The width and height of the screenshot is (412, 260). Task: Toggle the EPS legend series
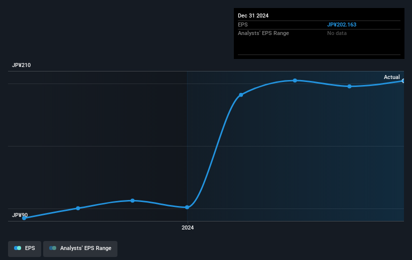click(x=25, y=248)
